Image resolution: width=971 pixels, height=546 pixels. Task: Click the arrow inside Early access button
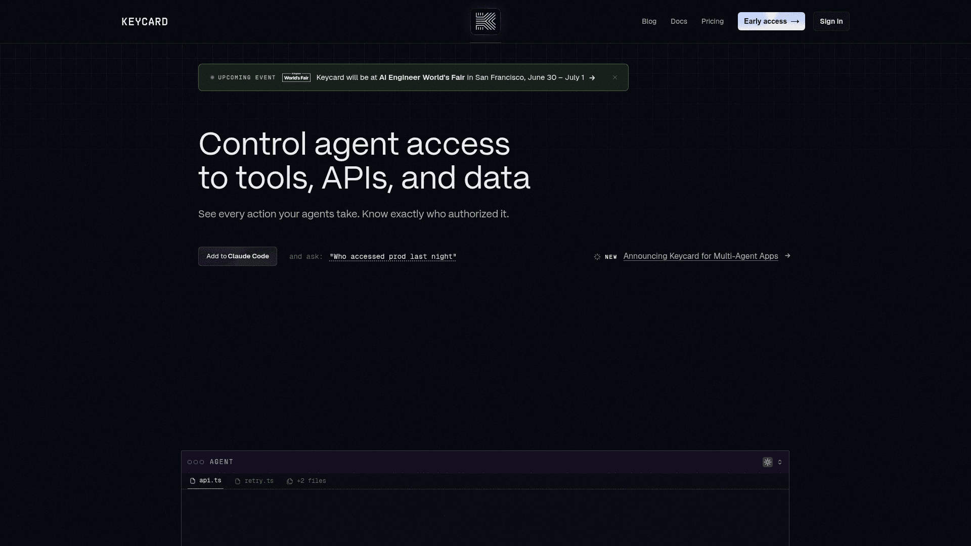(x=795, y=21)
